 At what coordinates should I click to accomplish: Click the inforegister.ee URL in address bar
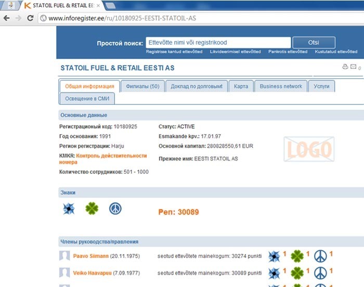click(x=122, y=18)
